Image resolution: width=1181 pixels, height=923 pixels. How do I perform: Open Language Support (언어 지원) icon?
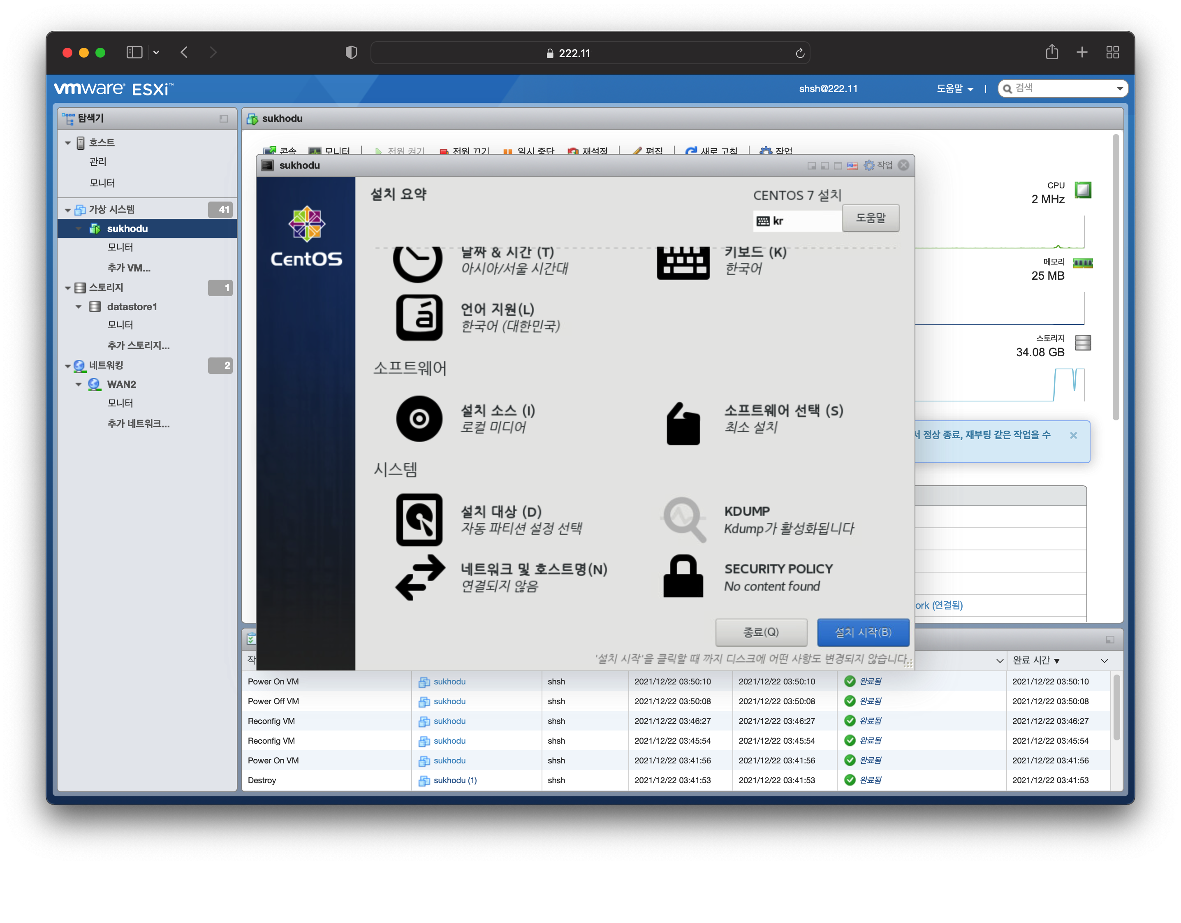[x=419, y=318]
